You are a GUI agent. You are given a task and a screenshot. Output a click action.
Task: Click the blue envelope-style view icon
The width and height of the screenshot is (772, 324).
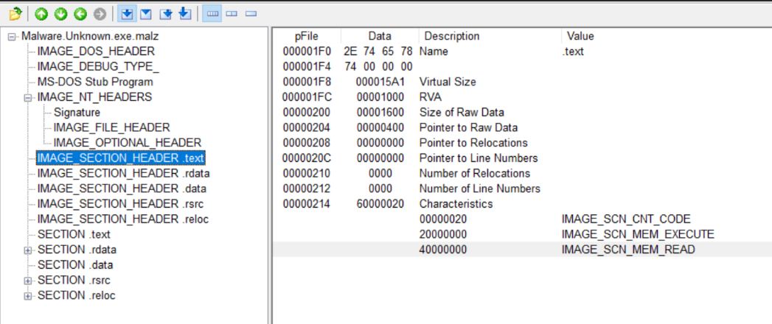145,14
